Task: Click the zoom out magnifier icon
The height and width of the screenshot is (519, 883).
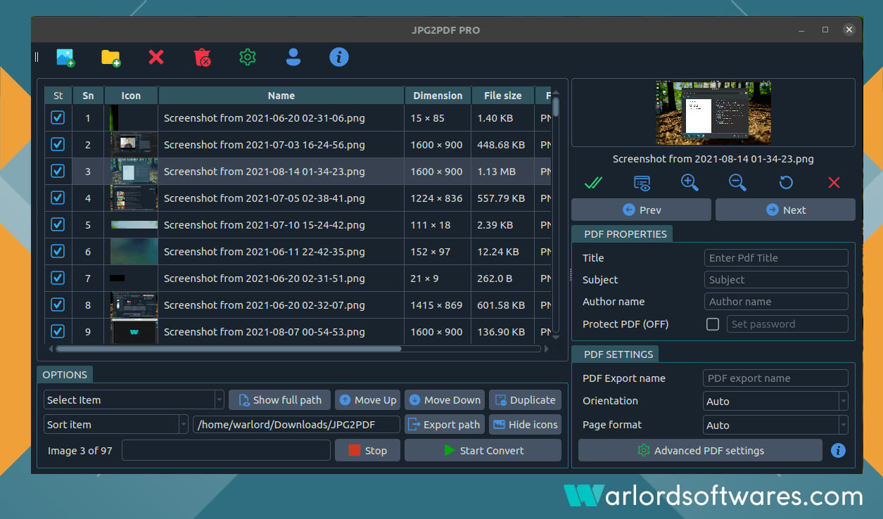Action: click(x=737, y=183)
